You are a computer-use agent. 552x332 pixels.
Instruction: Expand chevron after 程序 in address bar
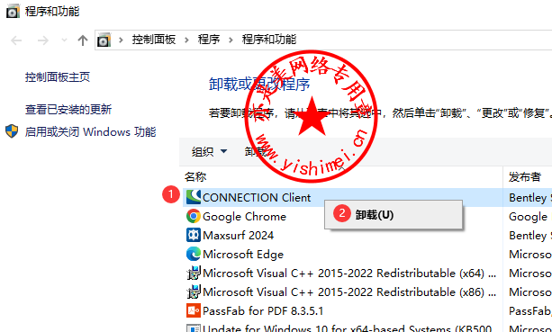coord(231,40)
